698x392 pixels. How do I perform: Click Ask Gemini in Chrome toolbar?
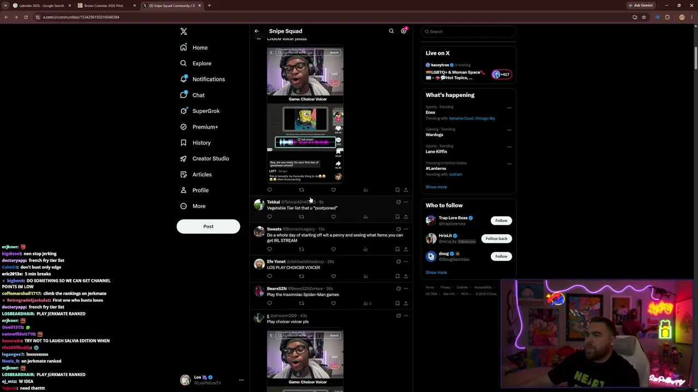[x=641, y=5]
